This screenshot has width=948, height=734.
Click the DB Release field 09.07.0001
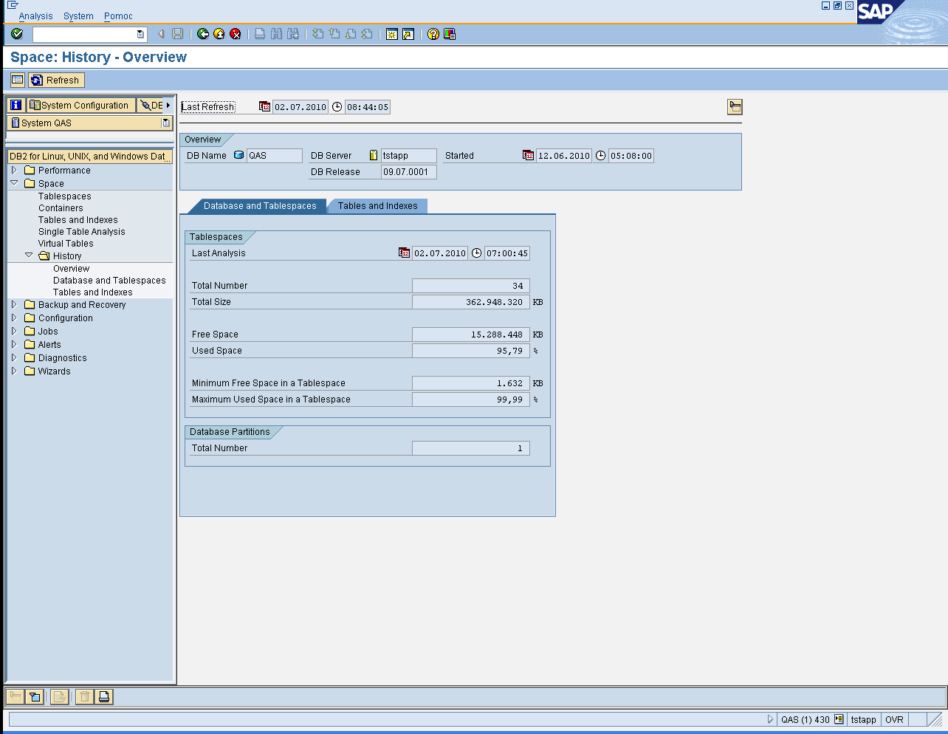point(409,172)
